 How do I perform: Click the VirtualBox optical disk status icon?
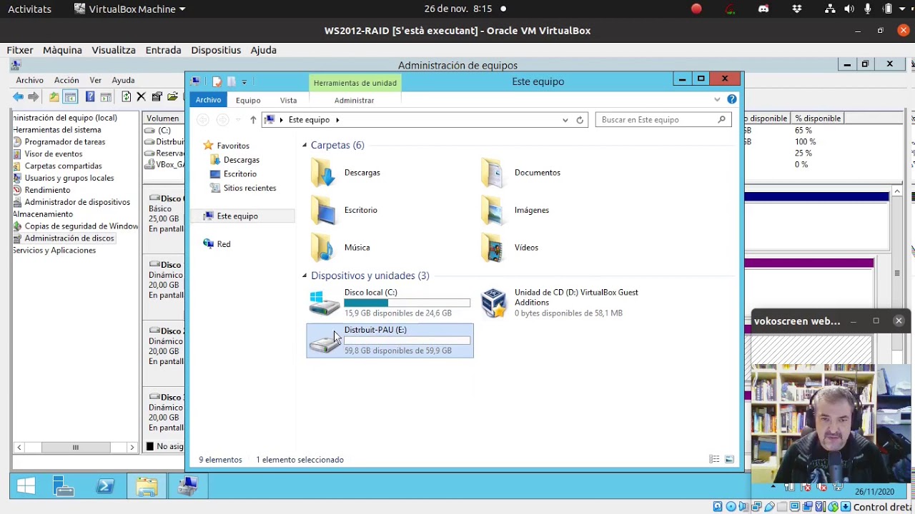(x=731, y=507)
